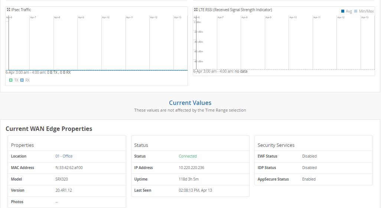
Task: Toggle the Avg series legend square
Action: [343, 11]
